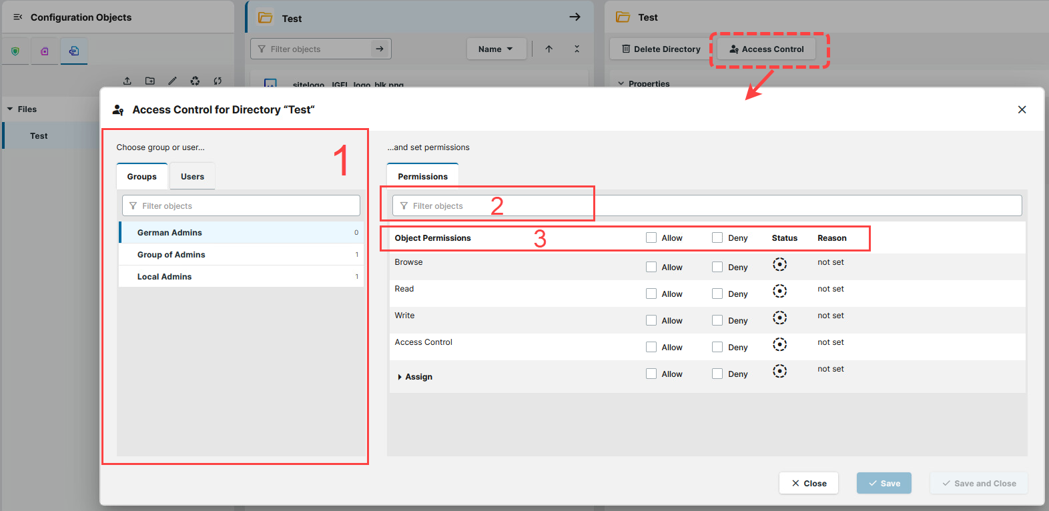Click the Close button in the dialog
This screenshot has height=511, width=1049.
click(808, 483)
